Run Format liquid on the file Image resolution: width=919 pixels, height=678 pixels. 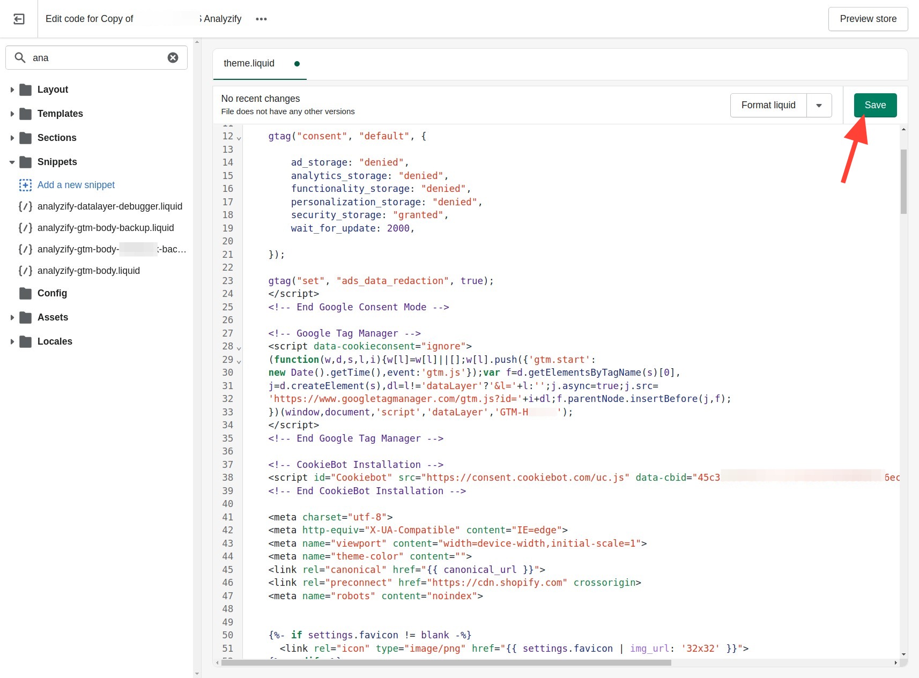pos(768,105)
